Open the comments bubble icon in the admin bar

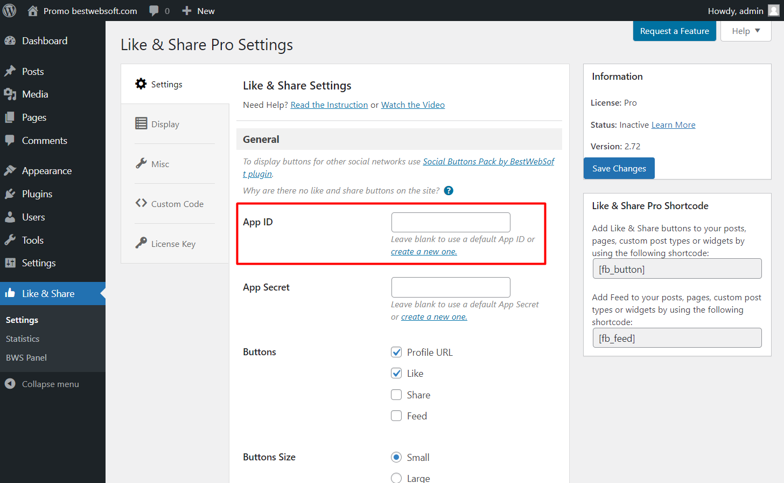tap(154, 11)
